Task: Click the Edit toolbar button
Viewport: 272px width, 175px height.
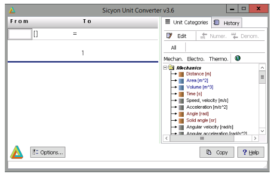Action: click(x=179, y=36)
